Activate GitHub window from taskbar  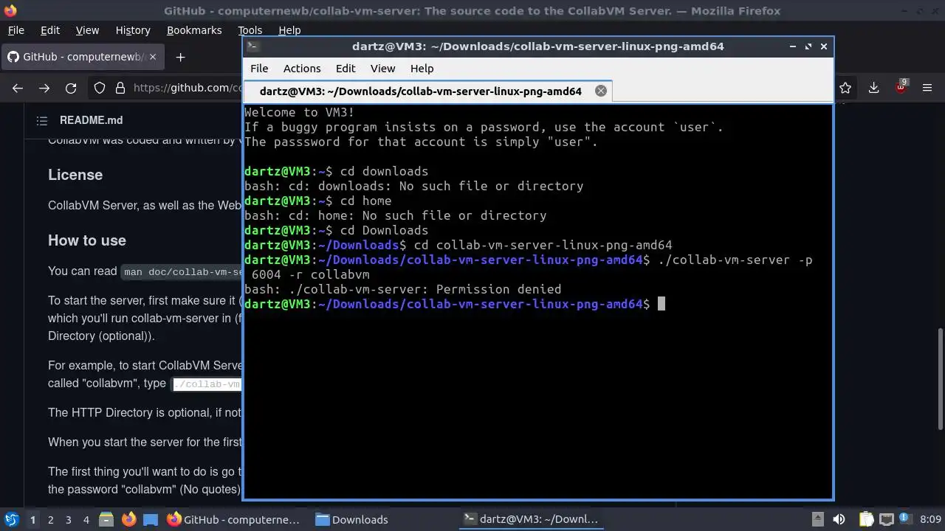233,519
